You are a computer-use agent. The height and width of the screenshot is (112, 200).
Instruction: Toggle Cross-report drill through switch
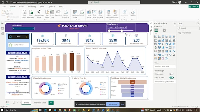point(171,74)
